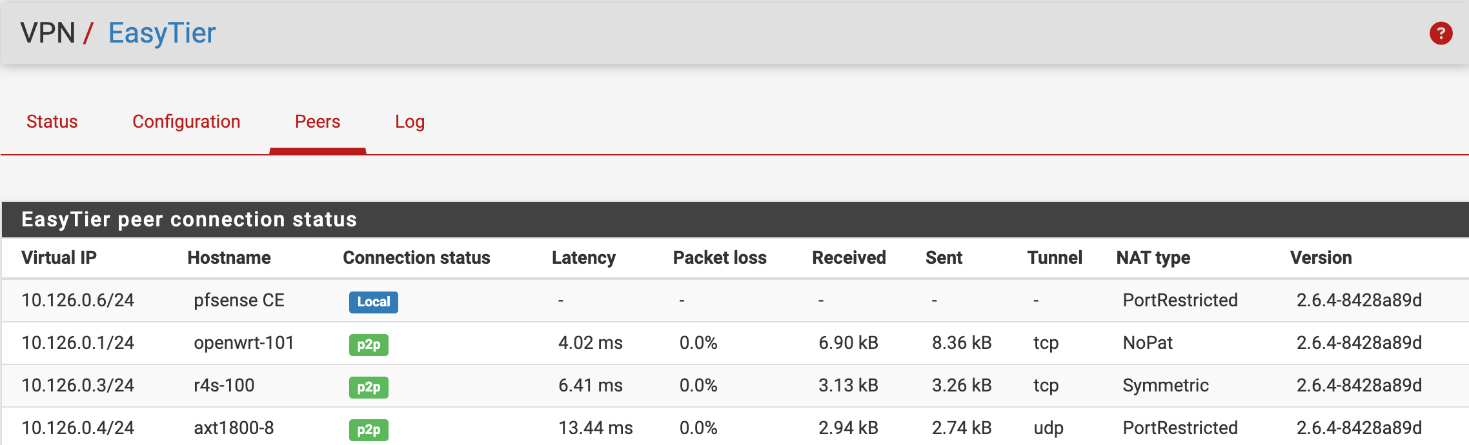Image resolution: width=1469 pixels, height=445 pixels.
Task: Open the Log tab
Action: click(x=410, y=121)
